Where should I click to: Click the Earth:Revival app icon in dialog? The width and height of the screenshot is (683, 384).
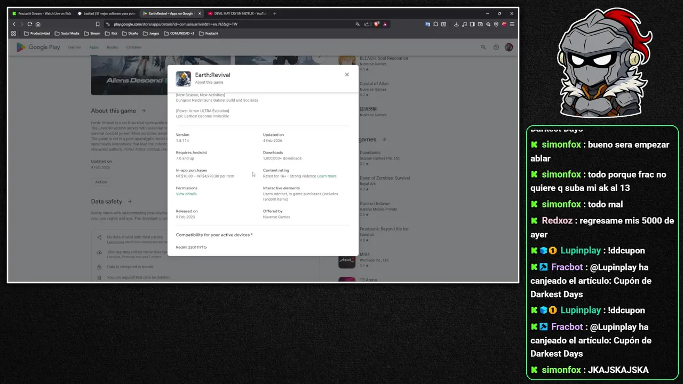click(x=184, y=78)
